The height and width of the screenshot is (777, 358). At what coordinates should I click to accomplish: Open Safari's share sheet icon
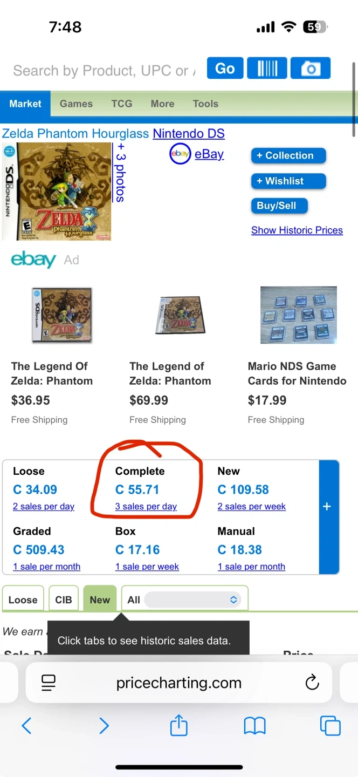point(179,726)
